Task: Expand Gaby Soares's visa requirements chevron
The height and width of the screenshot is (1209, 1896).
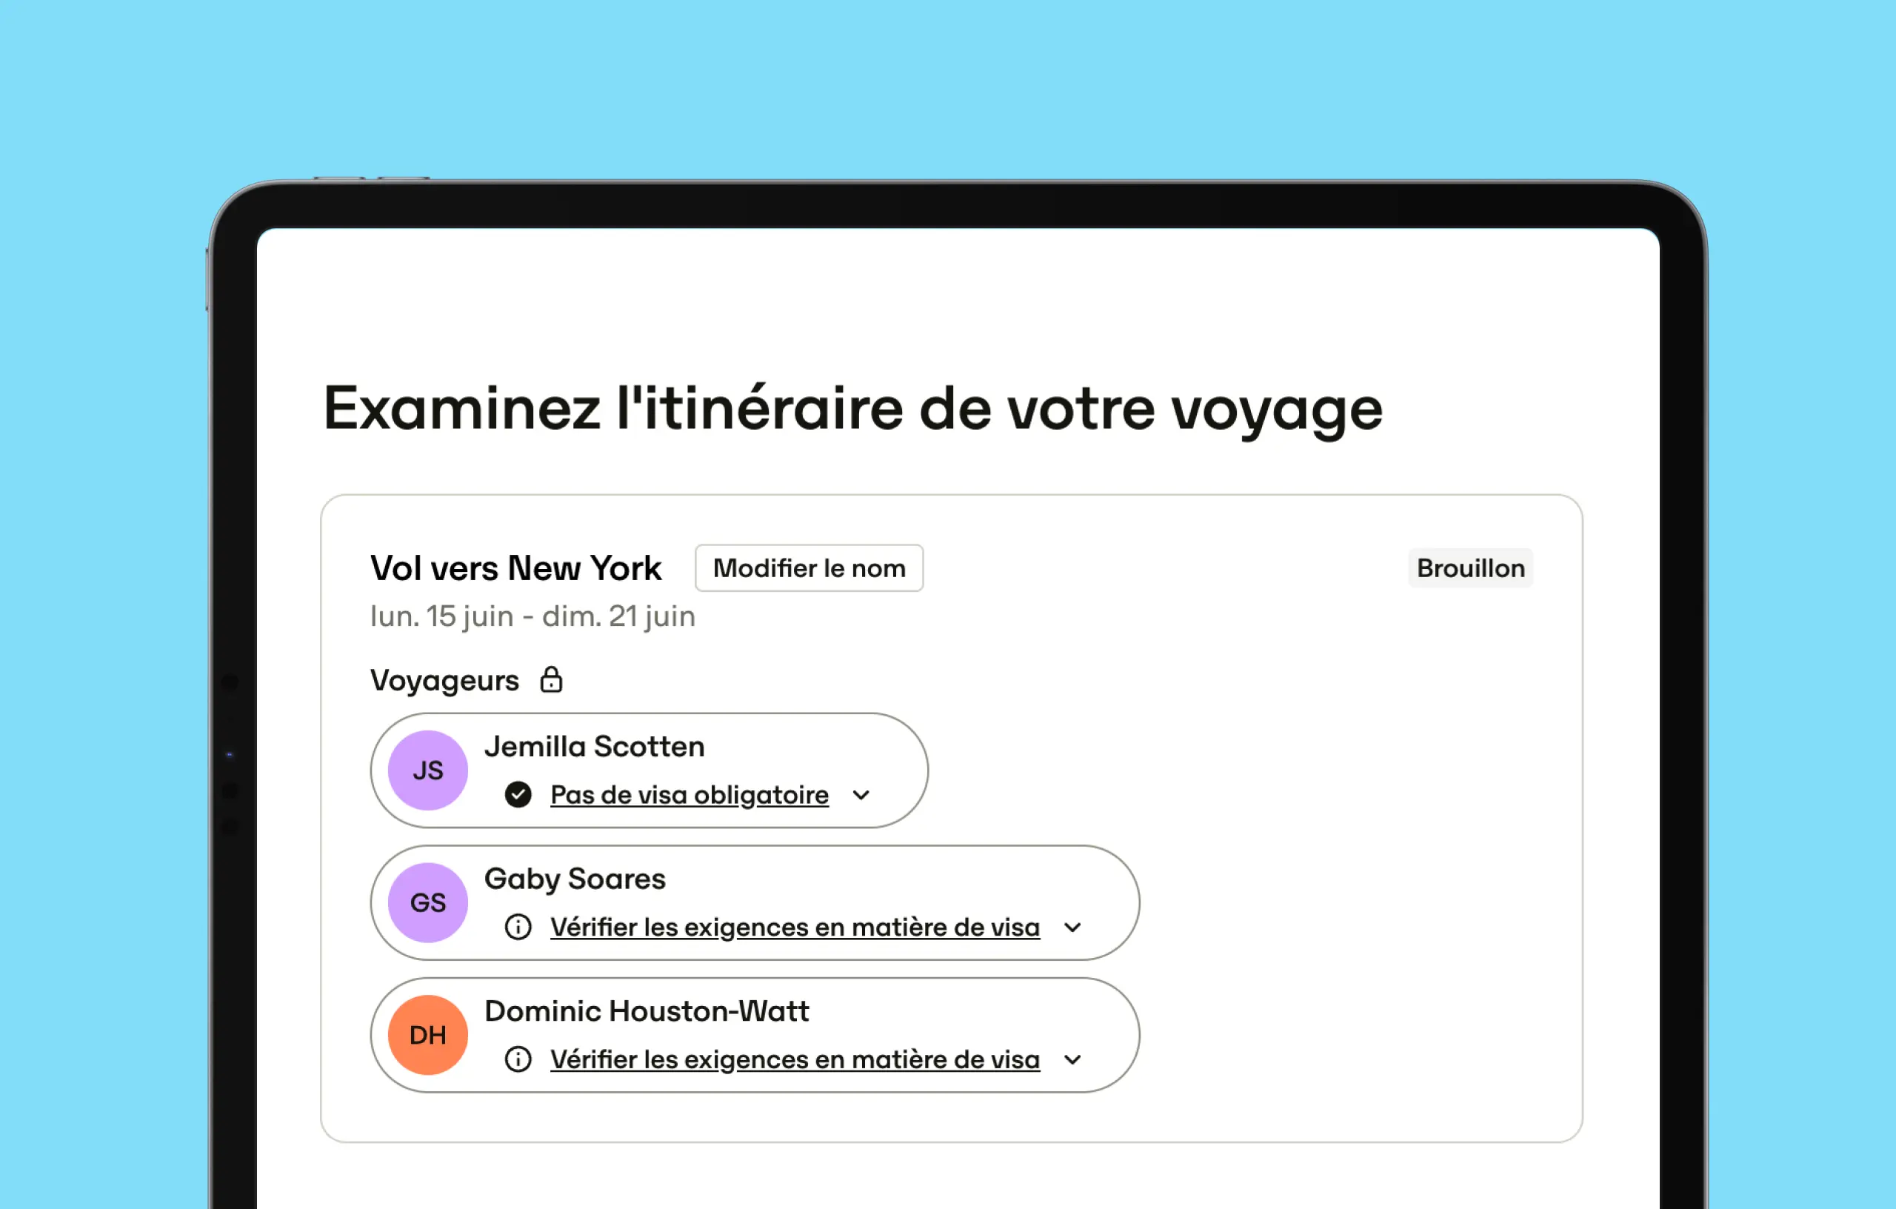Action: point(1072,927)
